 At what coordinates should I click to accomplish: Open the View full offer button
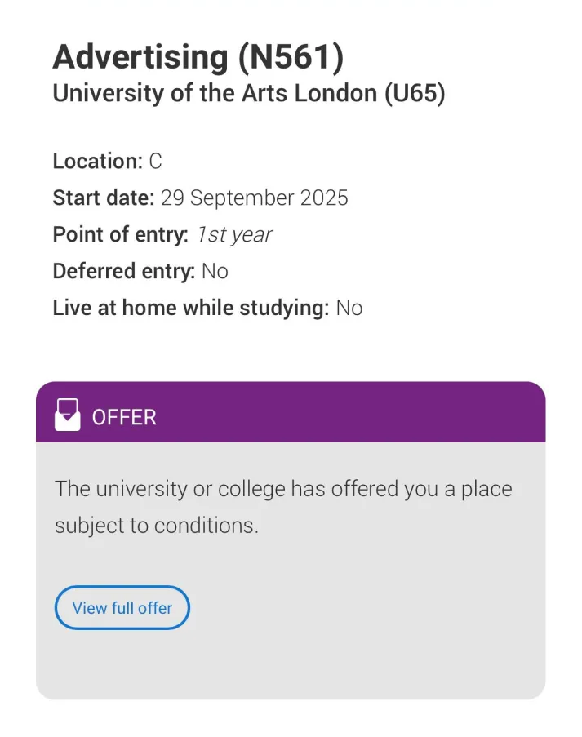tap(122, 608)
